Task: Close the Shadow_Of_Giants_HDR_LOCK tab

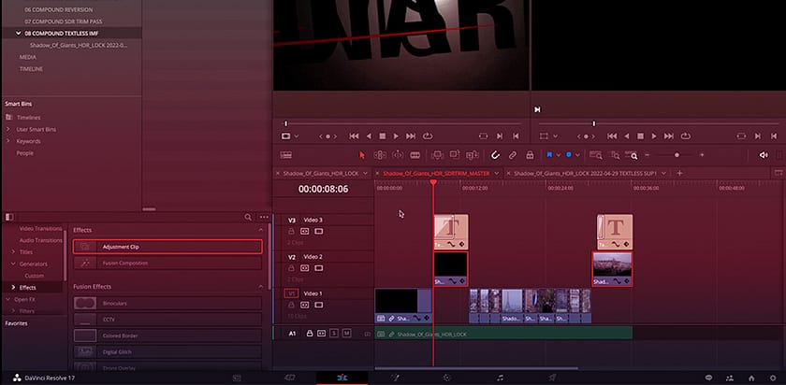Action: [278, 173]
